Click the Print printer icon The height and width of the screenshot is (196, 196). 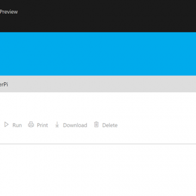point(31,125)
